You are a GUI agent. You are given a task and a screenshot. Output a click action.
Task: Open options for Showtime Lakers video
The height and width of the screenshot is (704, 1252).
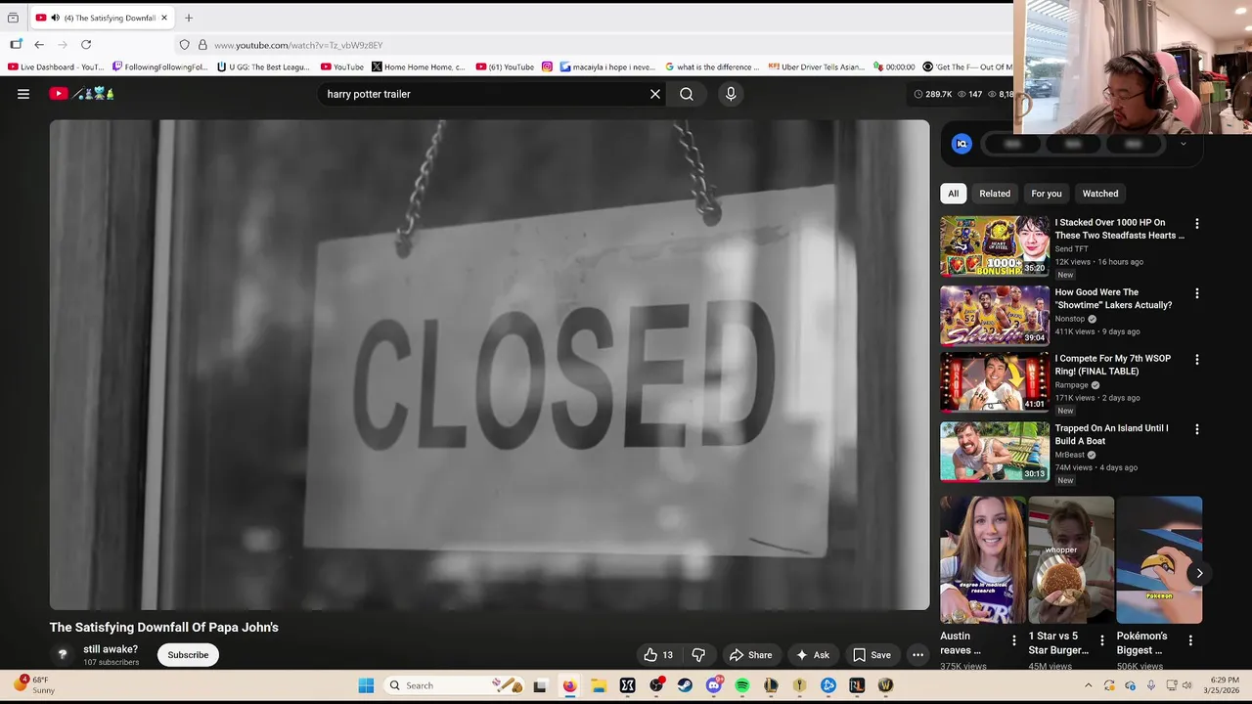[1196, 293]
